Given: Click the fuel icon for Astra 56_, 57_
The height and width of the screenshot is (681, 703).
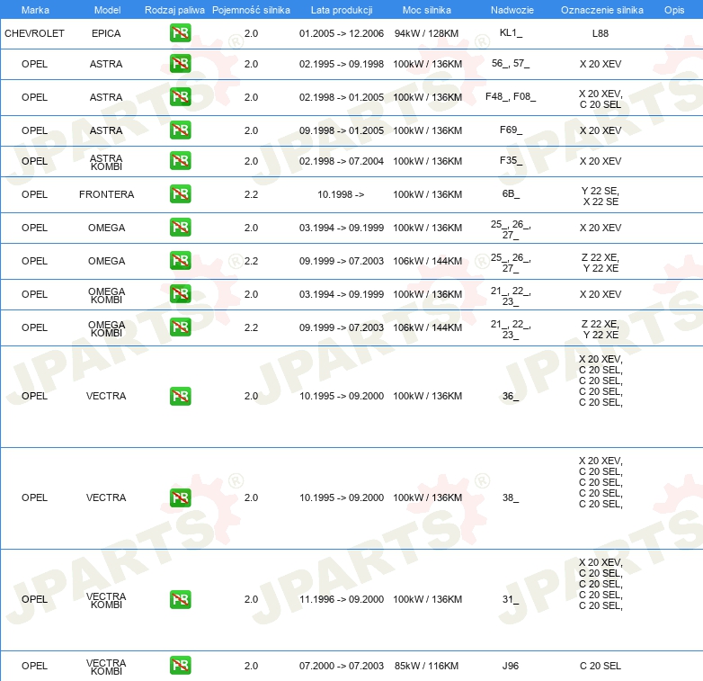Looking at the screenshot, I should pyautogui.click(x=180, y=65).
